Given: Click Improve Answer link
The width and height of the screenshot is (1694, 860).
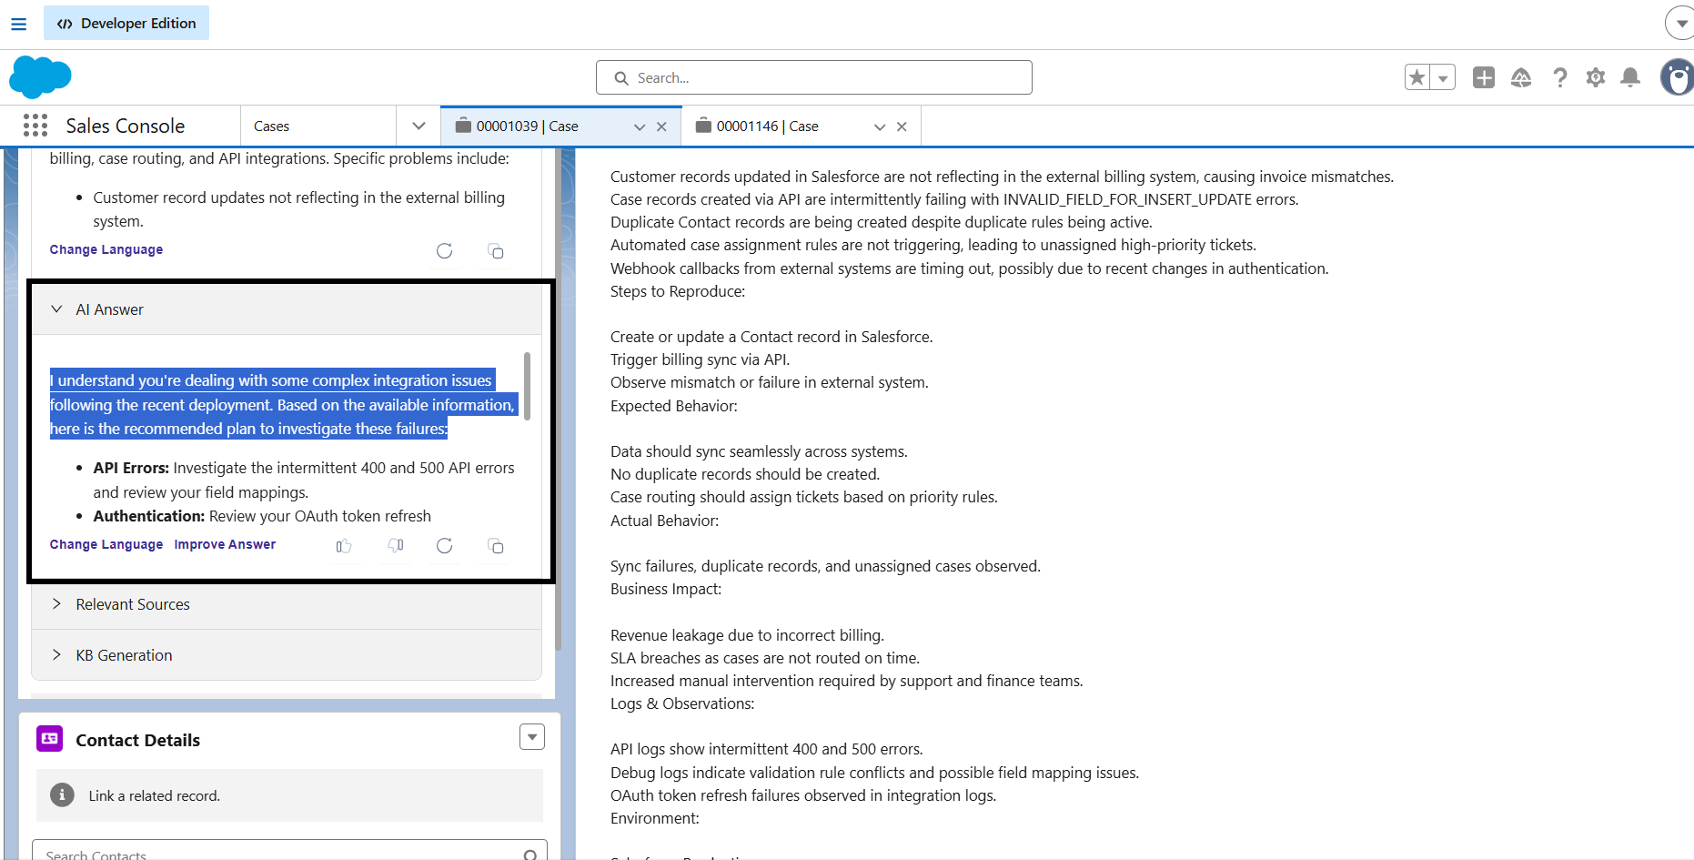Looking at the screenshot, I should point(225,544).
